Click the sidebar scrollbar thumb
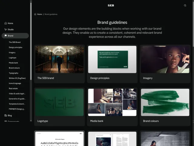The height and width of the screenshot is (146, 194). click(31, 41)
